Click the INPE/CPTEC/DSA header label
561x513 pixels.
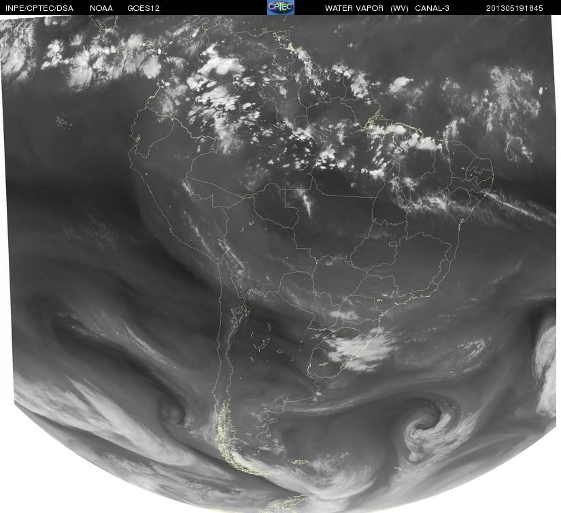[39, 8]
